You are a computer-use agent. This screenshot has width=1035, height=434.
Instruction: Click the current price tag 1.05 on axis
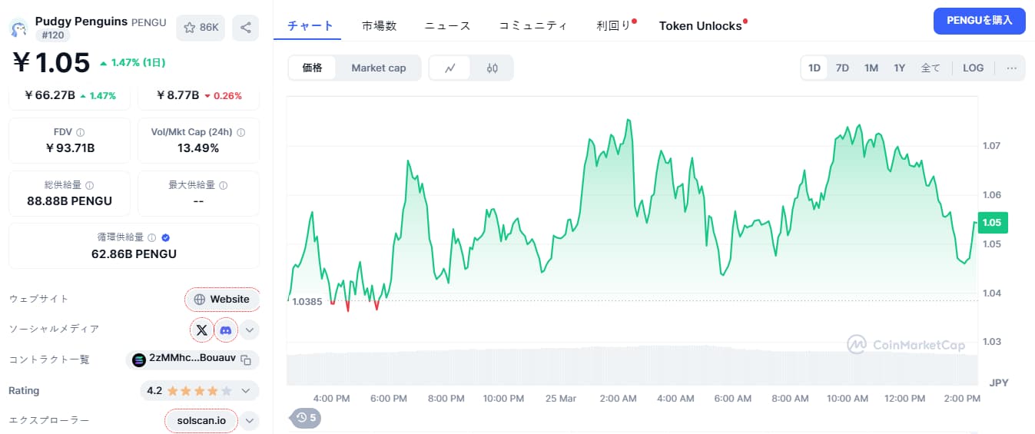coord(992,223)
